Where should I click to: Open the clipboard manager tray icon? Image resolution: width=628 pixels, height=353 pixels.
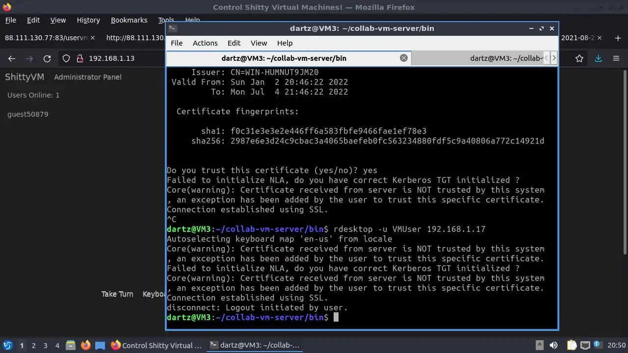[x=572, y=345]
